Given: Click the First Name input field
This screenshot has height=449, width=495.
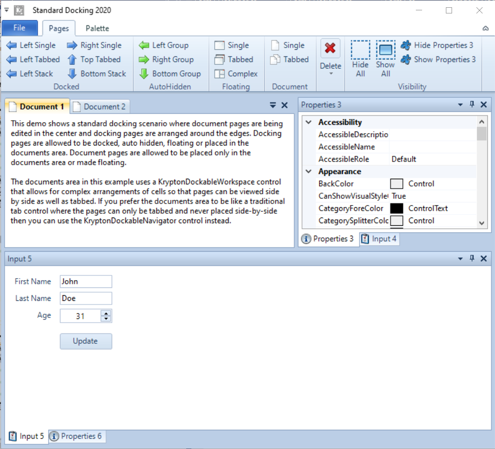Looking at the screenshot, I should 86,282.
